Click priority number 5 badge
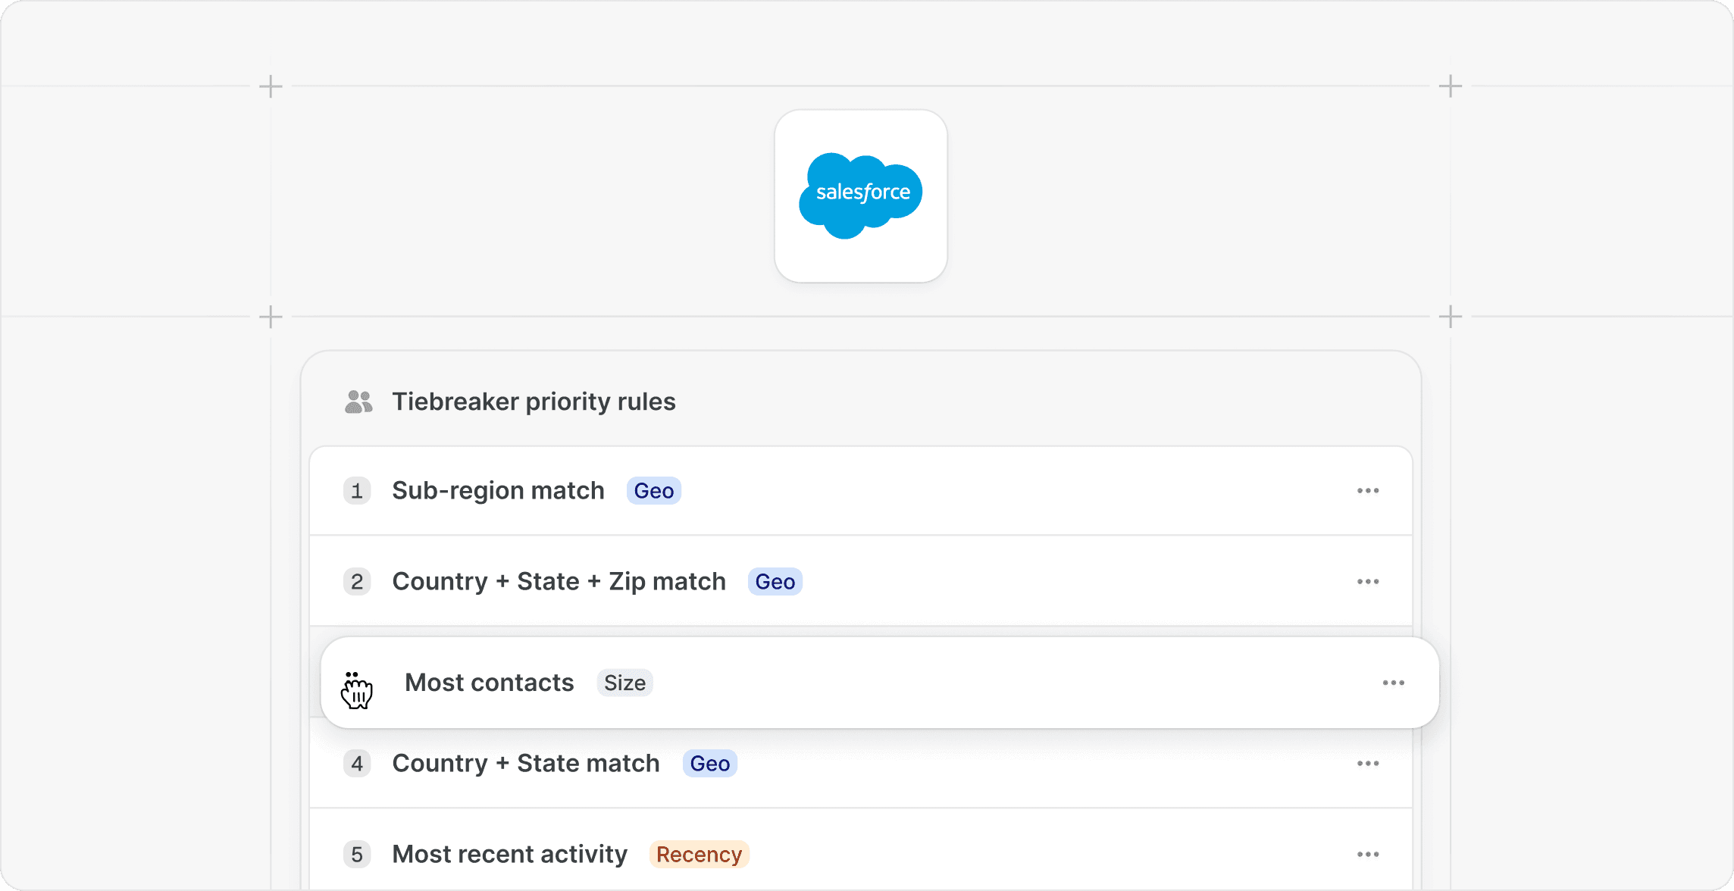The width and height of the screenshot is (1734, 891). click(x=357, y=855)
